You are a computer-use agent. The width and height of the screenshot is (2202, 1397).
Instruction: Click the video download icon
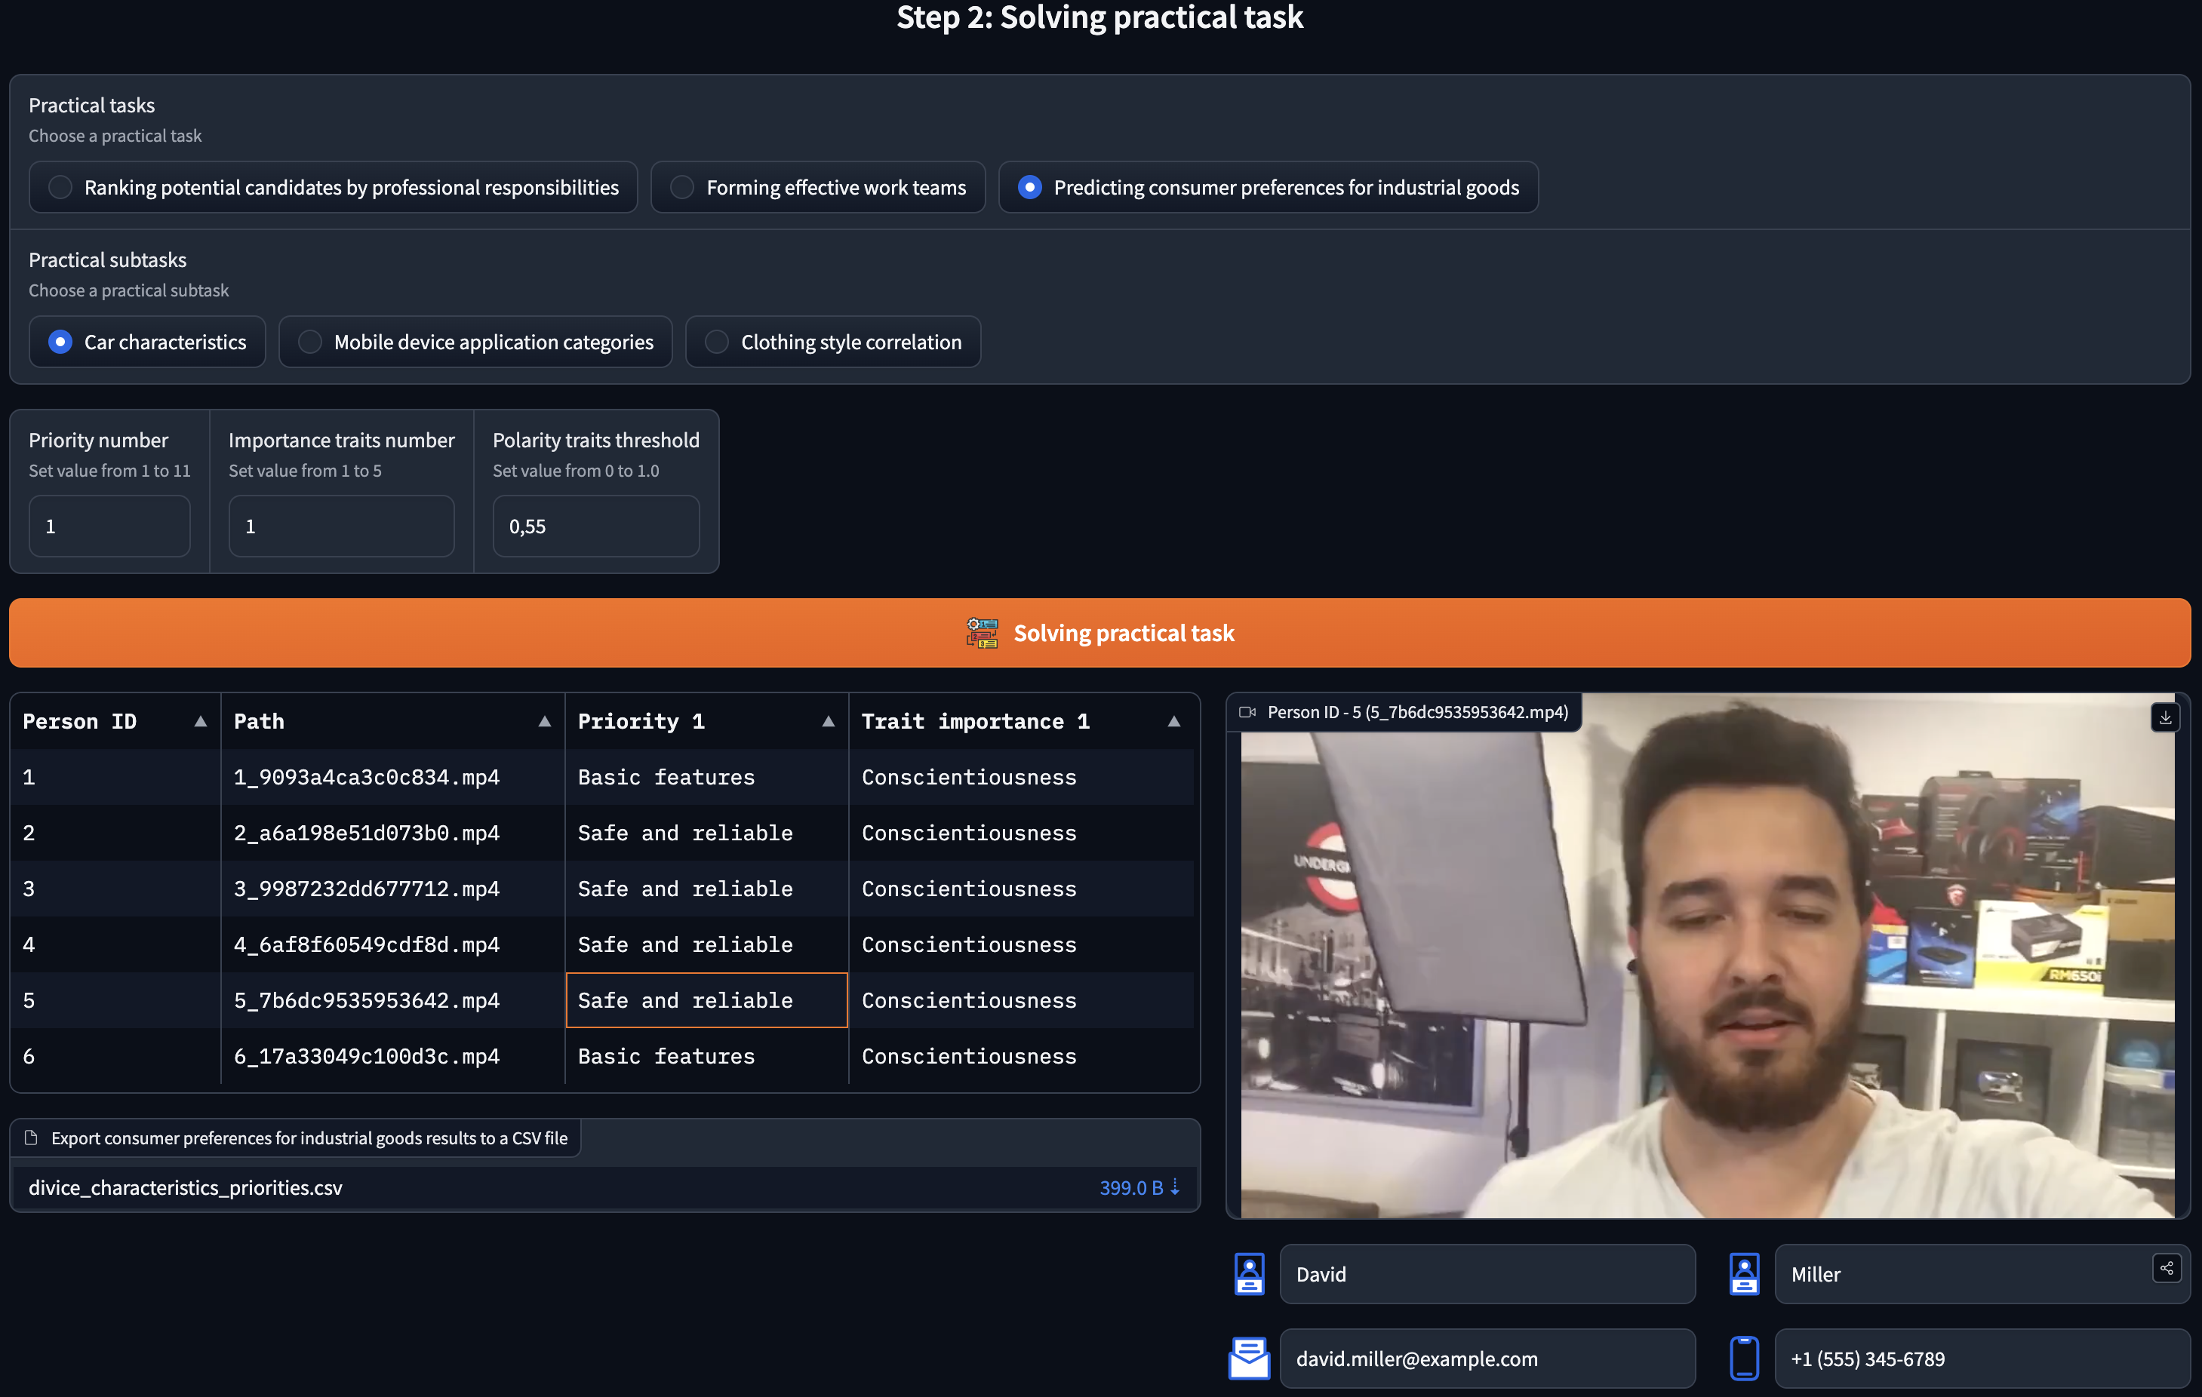point(2164,717)
